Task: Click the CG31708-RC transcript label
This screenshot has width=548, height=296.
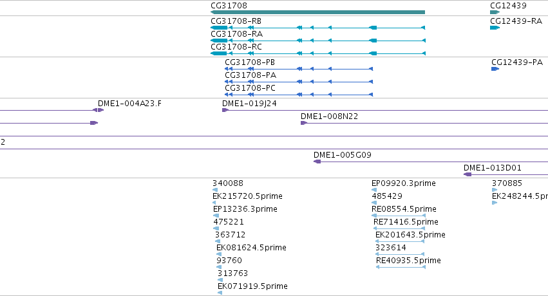Action: point(236,47)
